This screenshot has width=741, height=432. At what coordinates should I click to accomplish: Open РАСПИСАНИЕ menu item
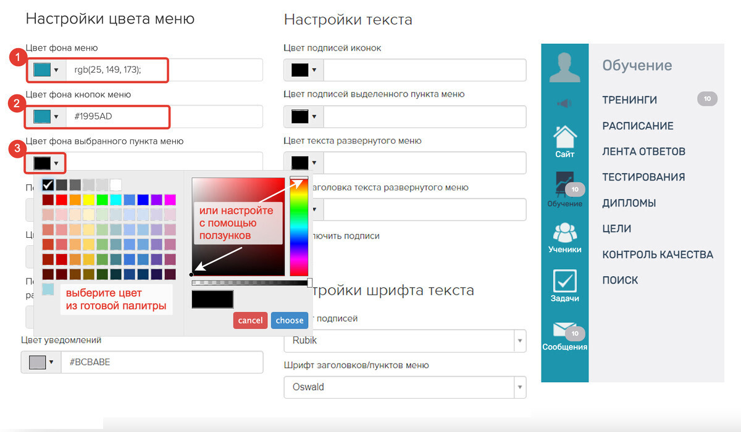(x=638, y=126)
